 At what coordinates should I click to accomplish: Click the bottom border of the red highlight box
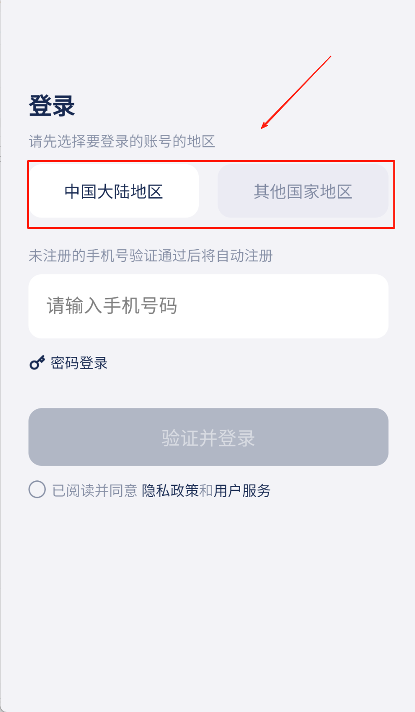(x=211, y=228)
